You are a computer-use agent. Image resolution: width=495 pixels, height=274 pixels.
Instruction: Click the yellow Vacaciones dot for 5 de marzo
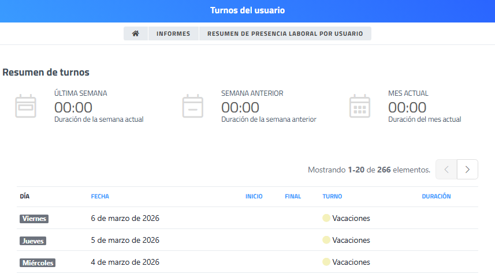click(x=326, y=241)
